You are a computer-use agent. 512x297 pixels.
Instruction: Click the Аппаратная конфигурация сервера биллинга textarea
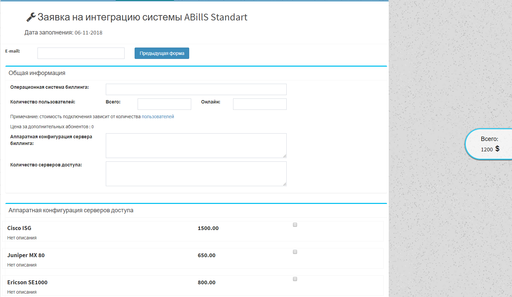[x=196, y=146]
